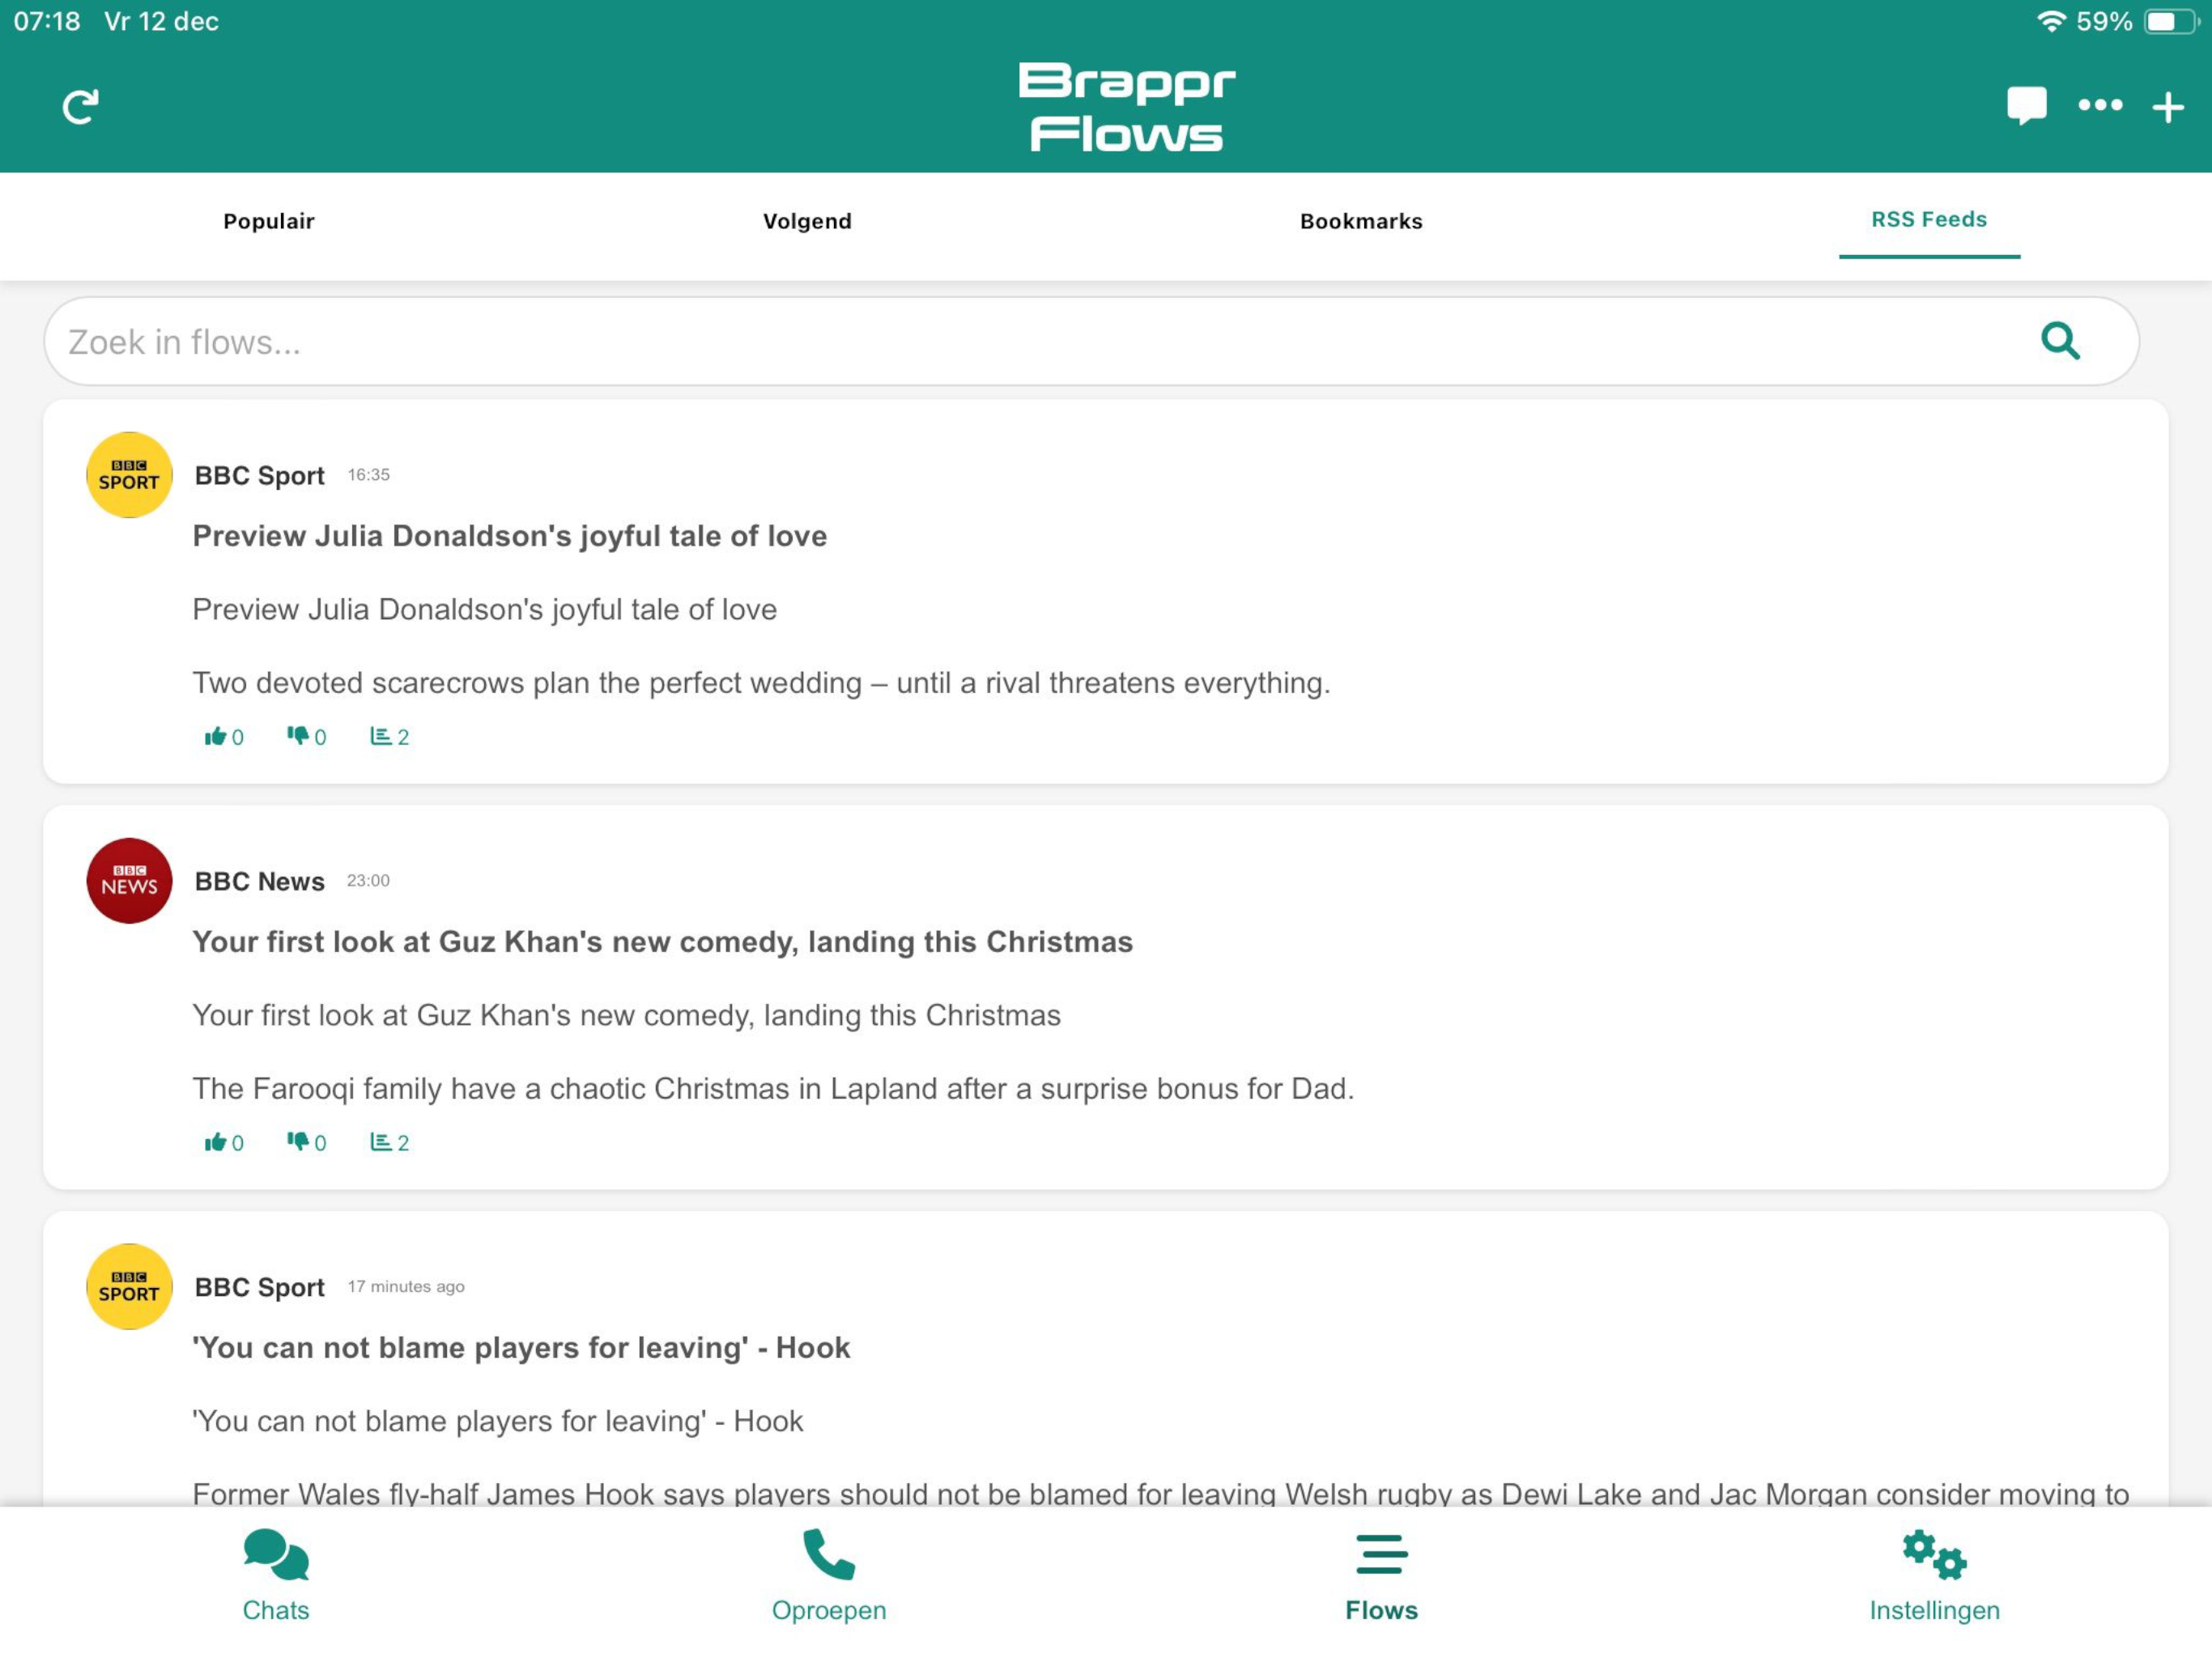Switch to the Populair tab
The width and height of the screenshot is (2212, 1658).
click(x=269, y=221)
